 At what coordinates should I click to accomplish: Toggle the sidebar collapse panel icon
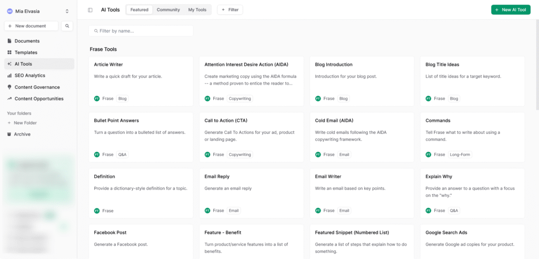pos(90,10)
